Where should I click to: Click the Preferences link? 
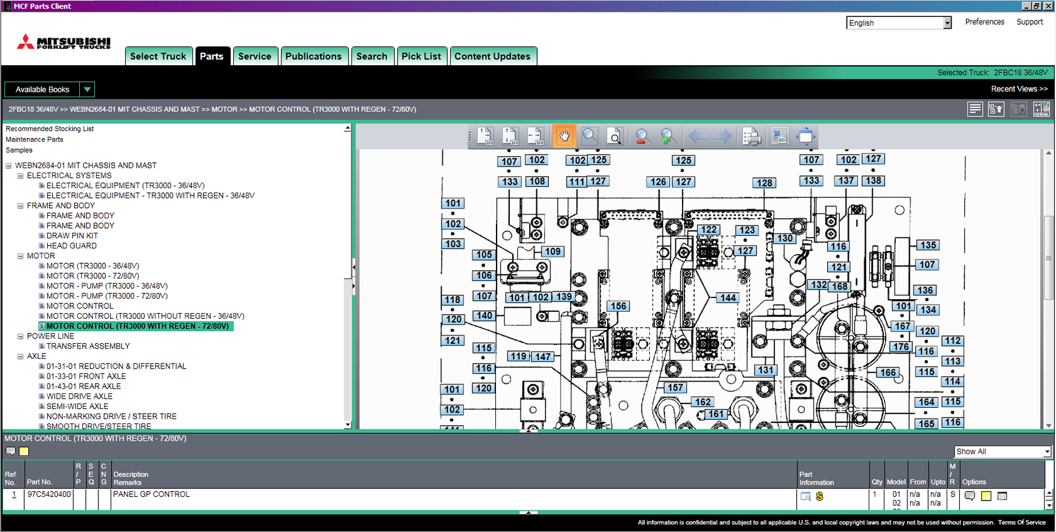click(x=984, y=22)
